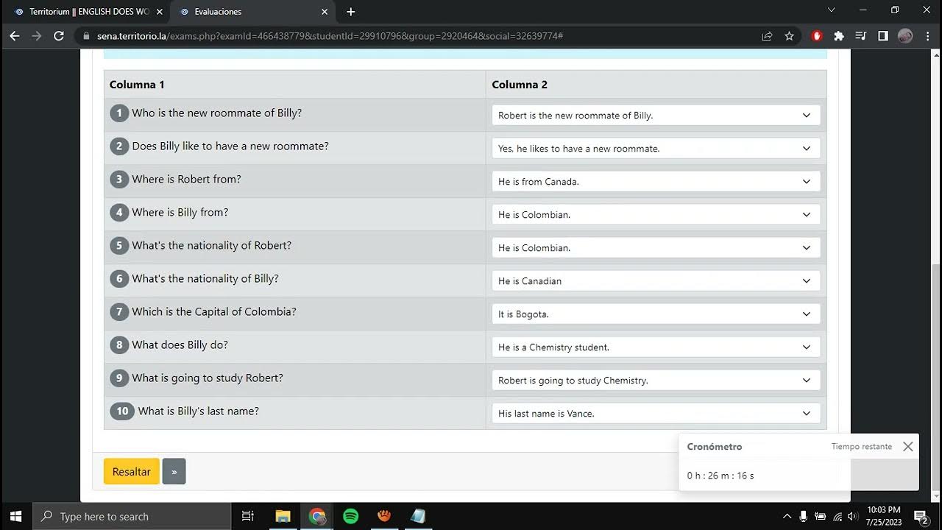Close the Cronómetro timer panel
Viewport: 942px width, 530px height.
tap(908, 446)
